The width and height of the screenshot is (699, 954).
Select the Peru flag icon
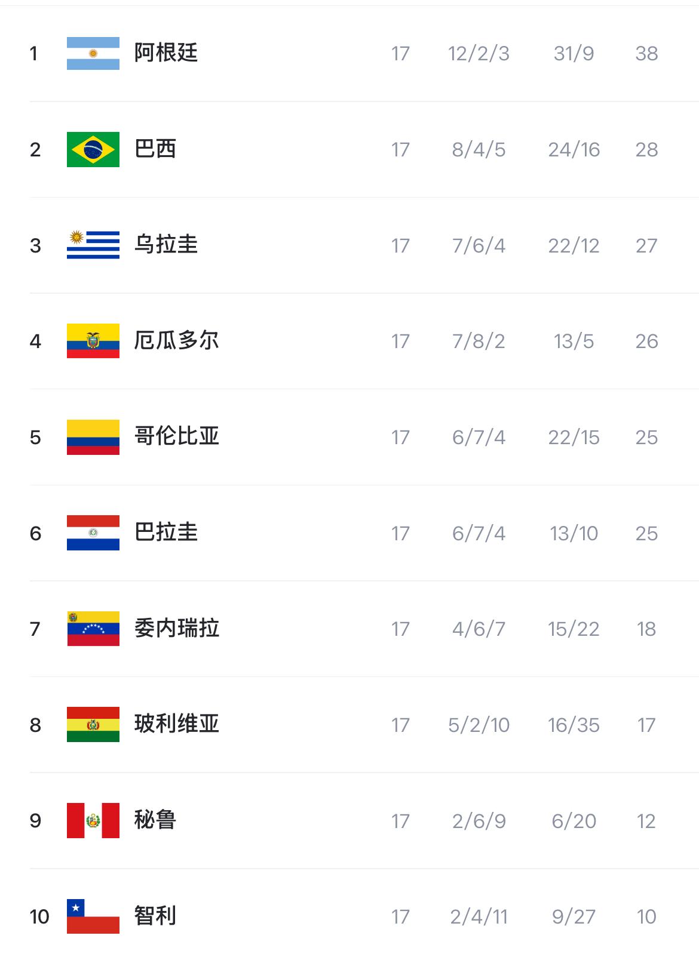pos(93,820)
